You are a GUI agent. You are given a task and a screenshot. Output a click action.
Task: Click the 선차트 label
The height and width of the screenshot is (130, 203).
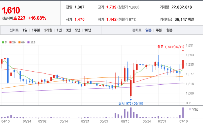[14, 30]
